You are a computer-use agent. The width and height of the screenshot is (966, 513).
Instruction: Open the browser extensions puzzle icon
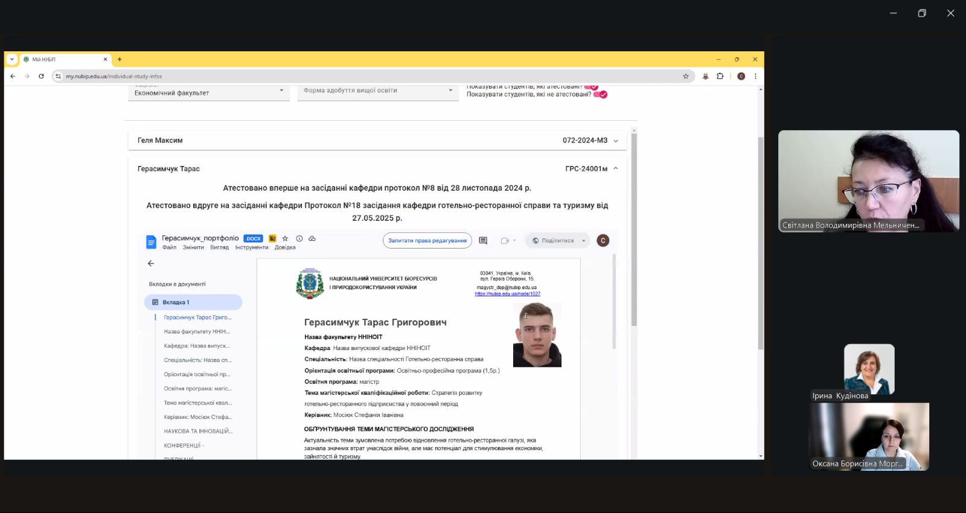click(x=720, y=76)
